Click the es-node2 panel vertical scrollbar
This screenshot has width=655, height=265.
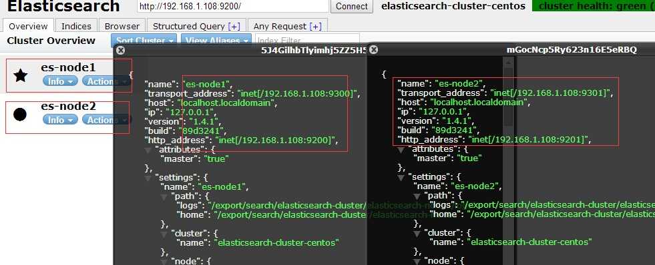(x=508, y=160)
